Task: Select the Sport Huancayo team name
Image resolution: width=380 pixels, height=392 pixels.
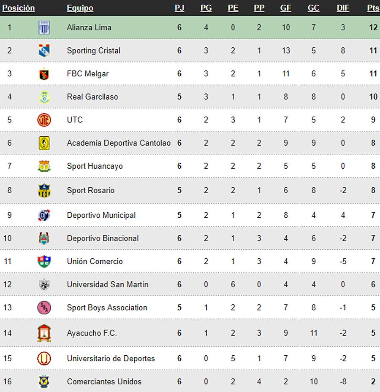Action: [95, 166]
